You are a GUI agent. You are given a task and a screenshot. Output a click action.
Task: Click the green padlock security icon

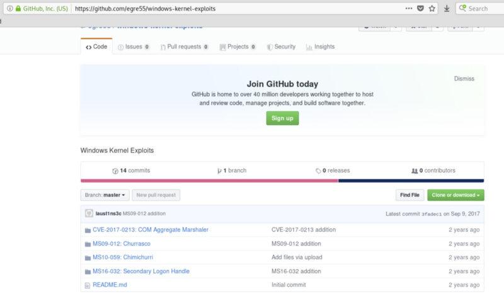tap(18, 8)
